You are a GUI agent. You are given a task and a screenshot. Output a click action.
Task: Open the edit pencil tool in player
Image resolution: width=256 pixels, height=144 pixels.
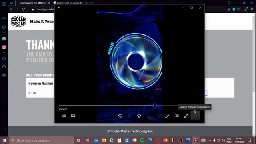pos(167,116)
